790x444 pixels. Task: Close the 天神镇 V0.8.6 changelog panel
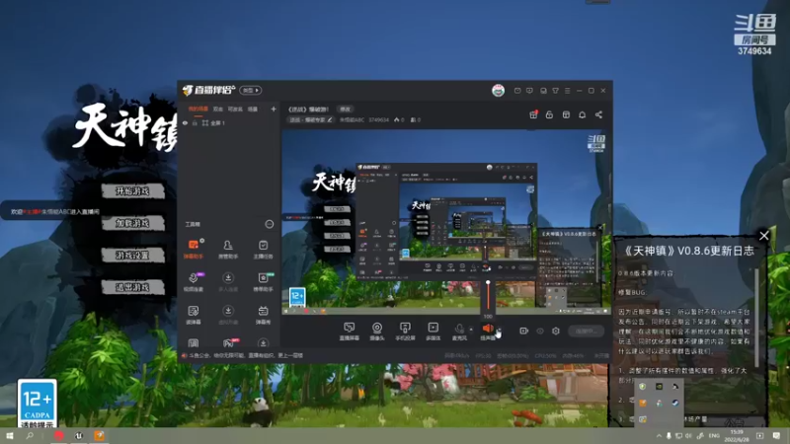763,235
